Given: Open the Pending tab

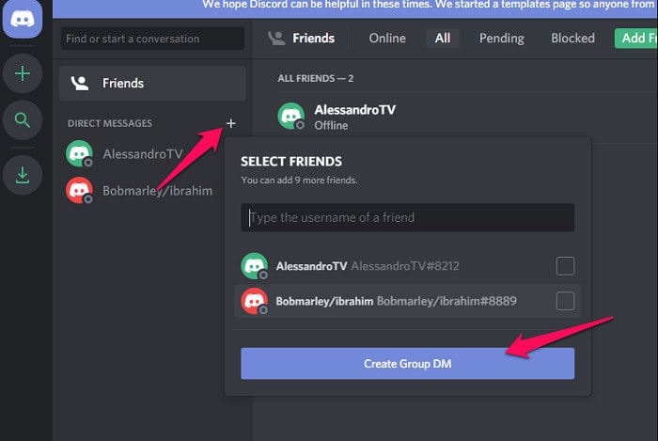Looking at the screenshot, I should 501,39.
